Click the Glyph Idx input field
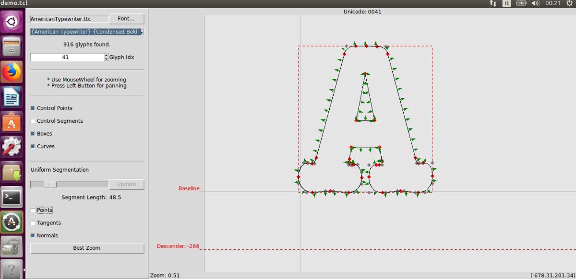 67,57
